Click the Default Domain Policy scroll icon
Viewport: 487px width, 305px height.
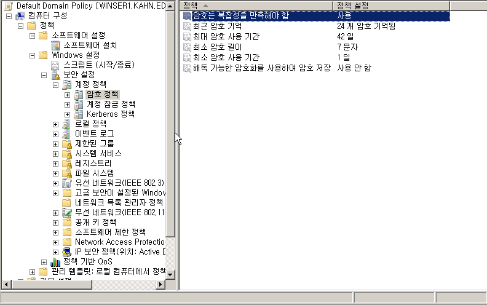point(8,6)
